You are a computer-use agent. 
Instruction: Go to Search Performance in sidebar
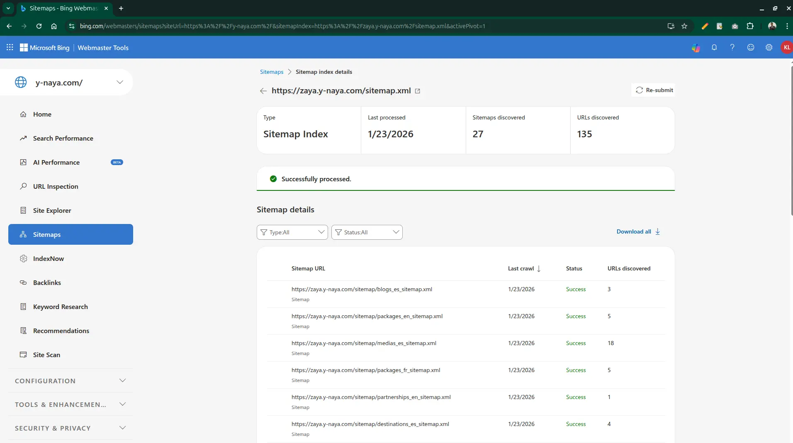point(63,138)
